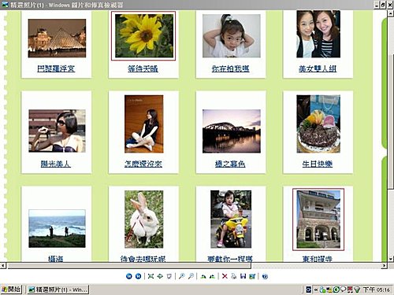This screenshot has height=295, width=394.
Task: Select the birthday cake thumbnail
Action: [318, 124]
